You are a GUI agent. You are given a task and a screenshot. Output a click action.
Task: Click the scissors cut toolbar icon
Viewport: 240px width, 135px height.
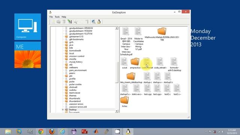(x=76, y=22)
